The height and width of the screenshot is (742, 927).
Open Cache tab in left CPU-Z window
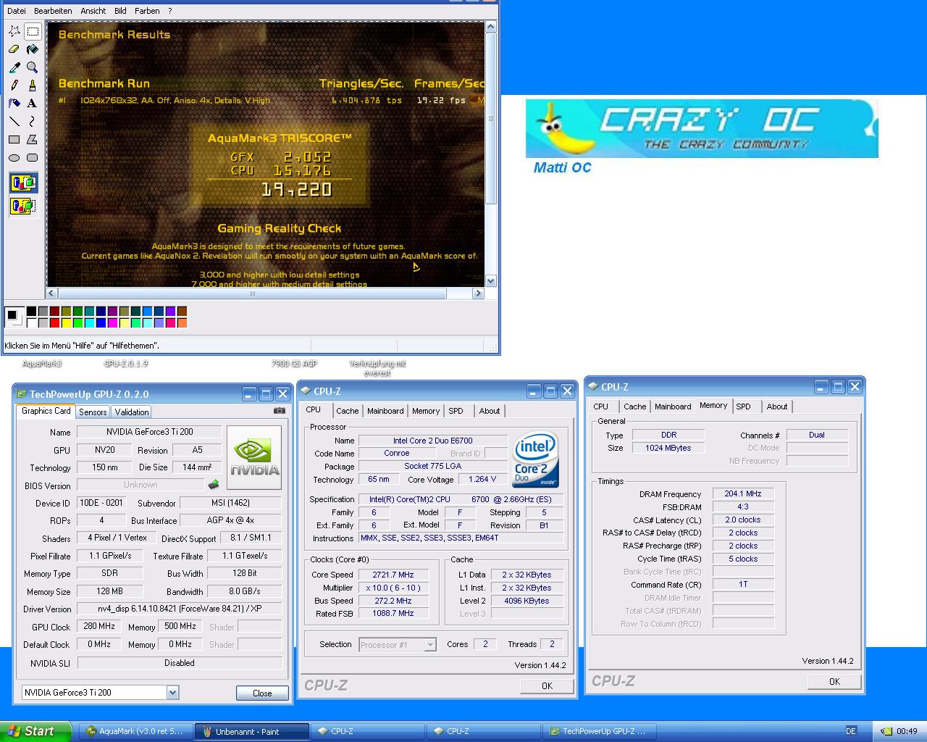pyautogui.click(x=348, y=411)
